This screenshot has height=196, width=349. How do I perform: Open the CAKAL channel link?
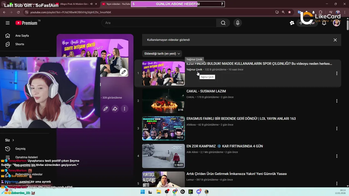[191, 97]
